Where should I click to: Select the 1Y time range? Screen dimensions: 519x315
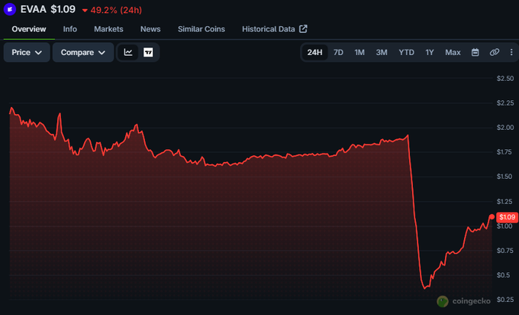tap(430, 53)
